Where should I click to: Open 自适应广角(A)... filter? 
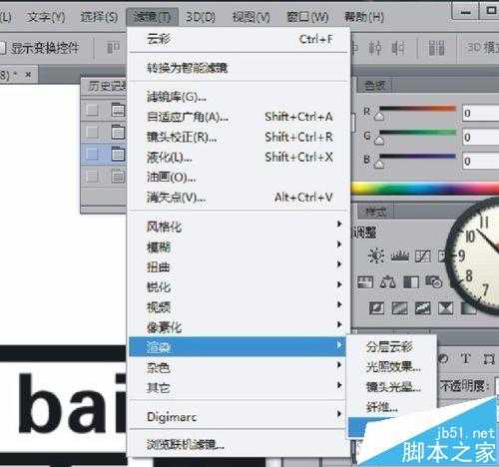point(238,117)
